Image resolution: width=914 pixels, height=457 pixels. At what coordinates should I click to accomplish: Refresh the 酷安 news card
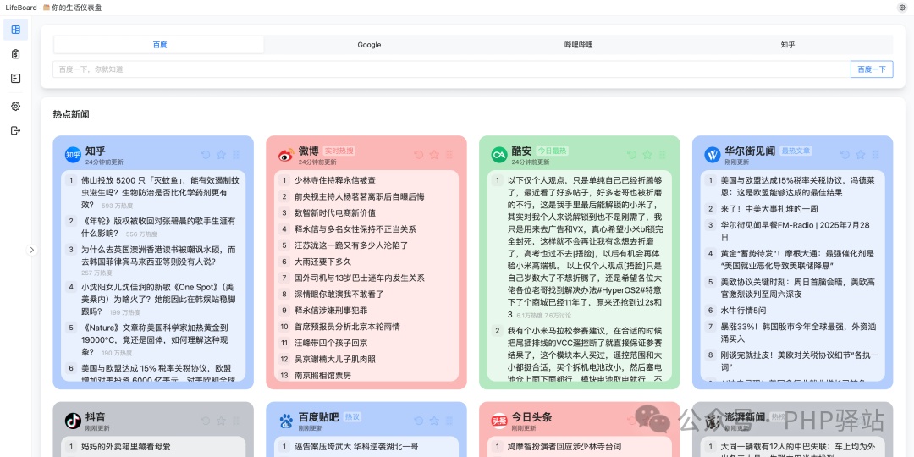click(632, 155)
